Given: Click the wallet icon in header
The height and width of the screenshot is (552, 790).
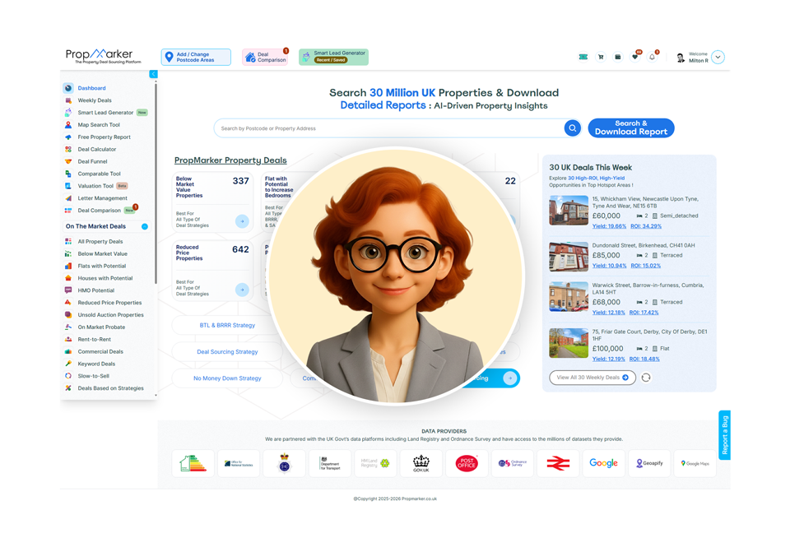Looking at the screenshot, I should point(617,58).
